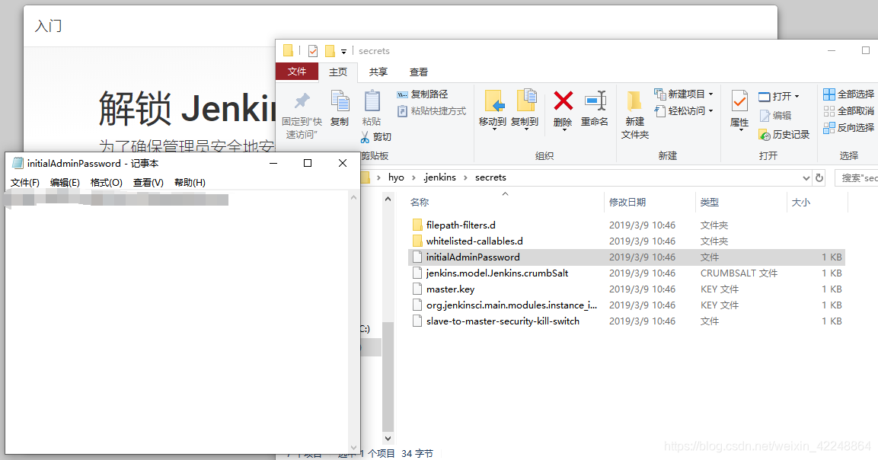The height and width of the screenshot is (460, 878).
Task: Open Notepad File (文件) menu
Action: point(24,183)
